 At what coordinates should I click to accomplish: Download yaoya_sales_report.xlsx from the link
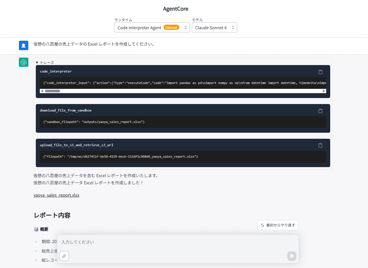(x=56, y=195)
